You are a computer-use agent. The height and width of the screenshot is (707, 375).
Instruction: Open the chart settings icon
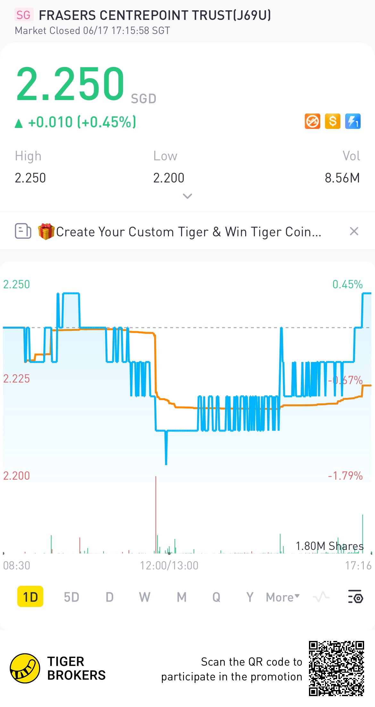click(x=355, y=596)
